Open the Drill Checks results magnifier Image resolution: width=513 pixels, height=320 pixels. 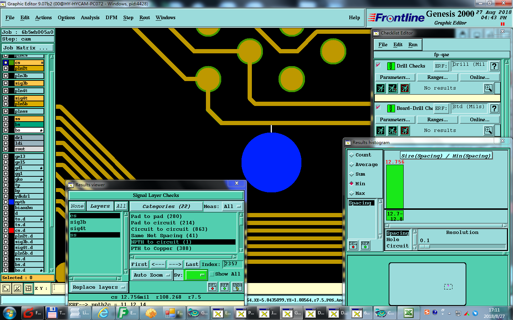click(x=488, y=88)
